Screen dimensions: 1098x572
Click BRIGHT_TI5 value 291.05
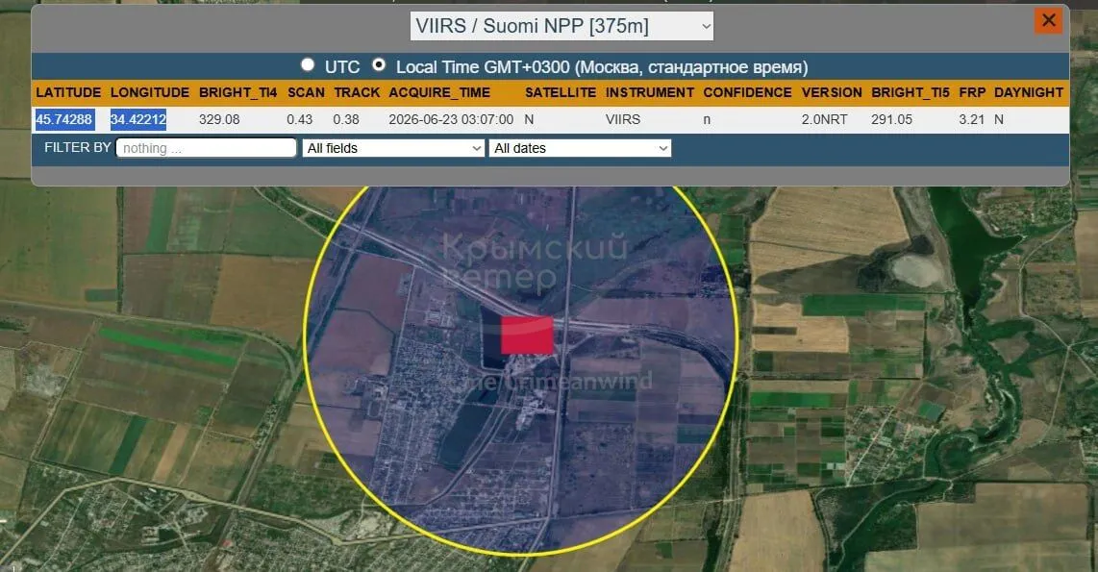click(891, 120)
